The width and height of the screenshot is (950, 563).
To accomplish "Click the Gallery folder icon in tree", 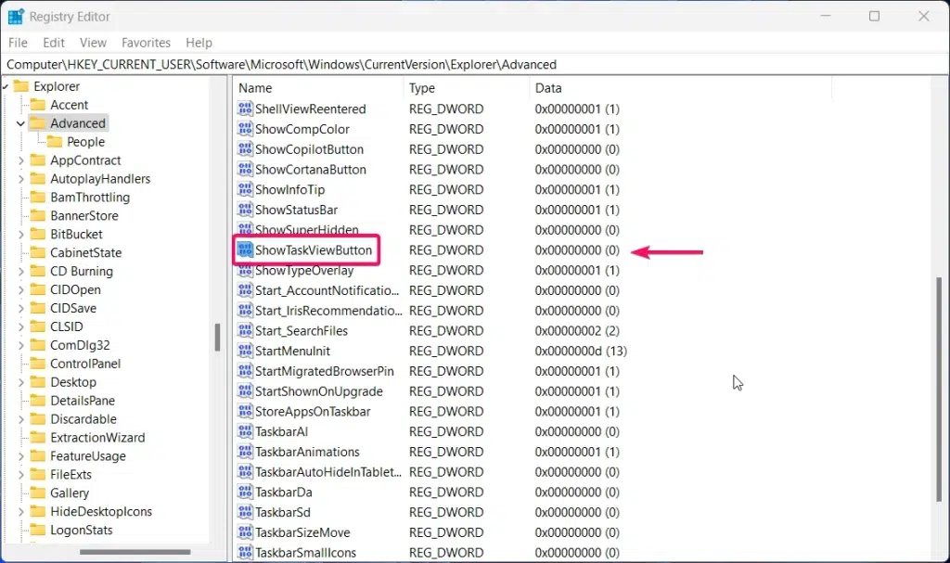I will tap(37, 493).
